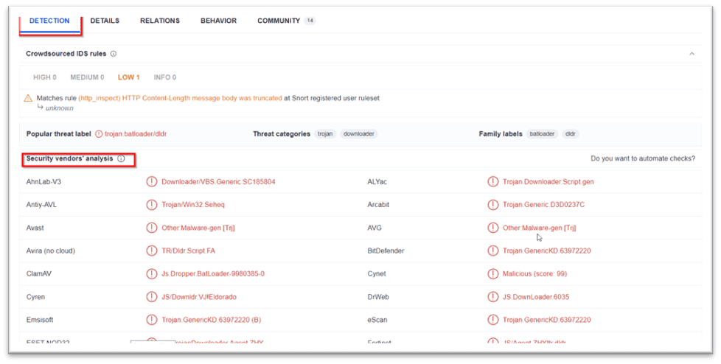Select the MEDIUM 0 severity filter
The width and height of the screenshot is (721, 364).
pos(88,77)
